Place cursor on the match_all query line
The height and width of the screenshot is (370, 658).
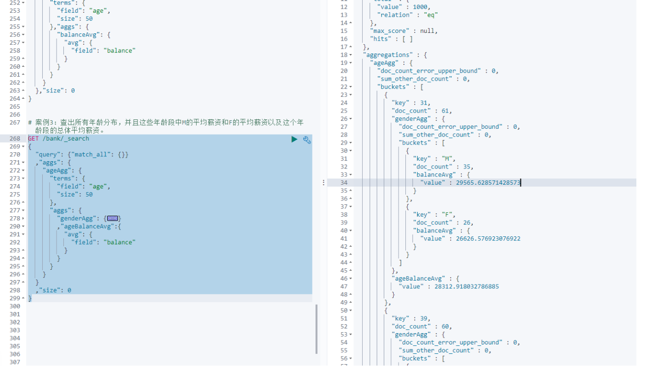coord(82,154)
